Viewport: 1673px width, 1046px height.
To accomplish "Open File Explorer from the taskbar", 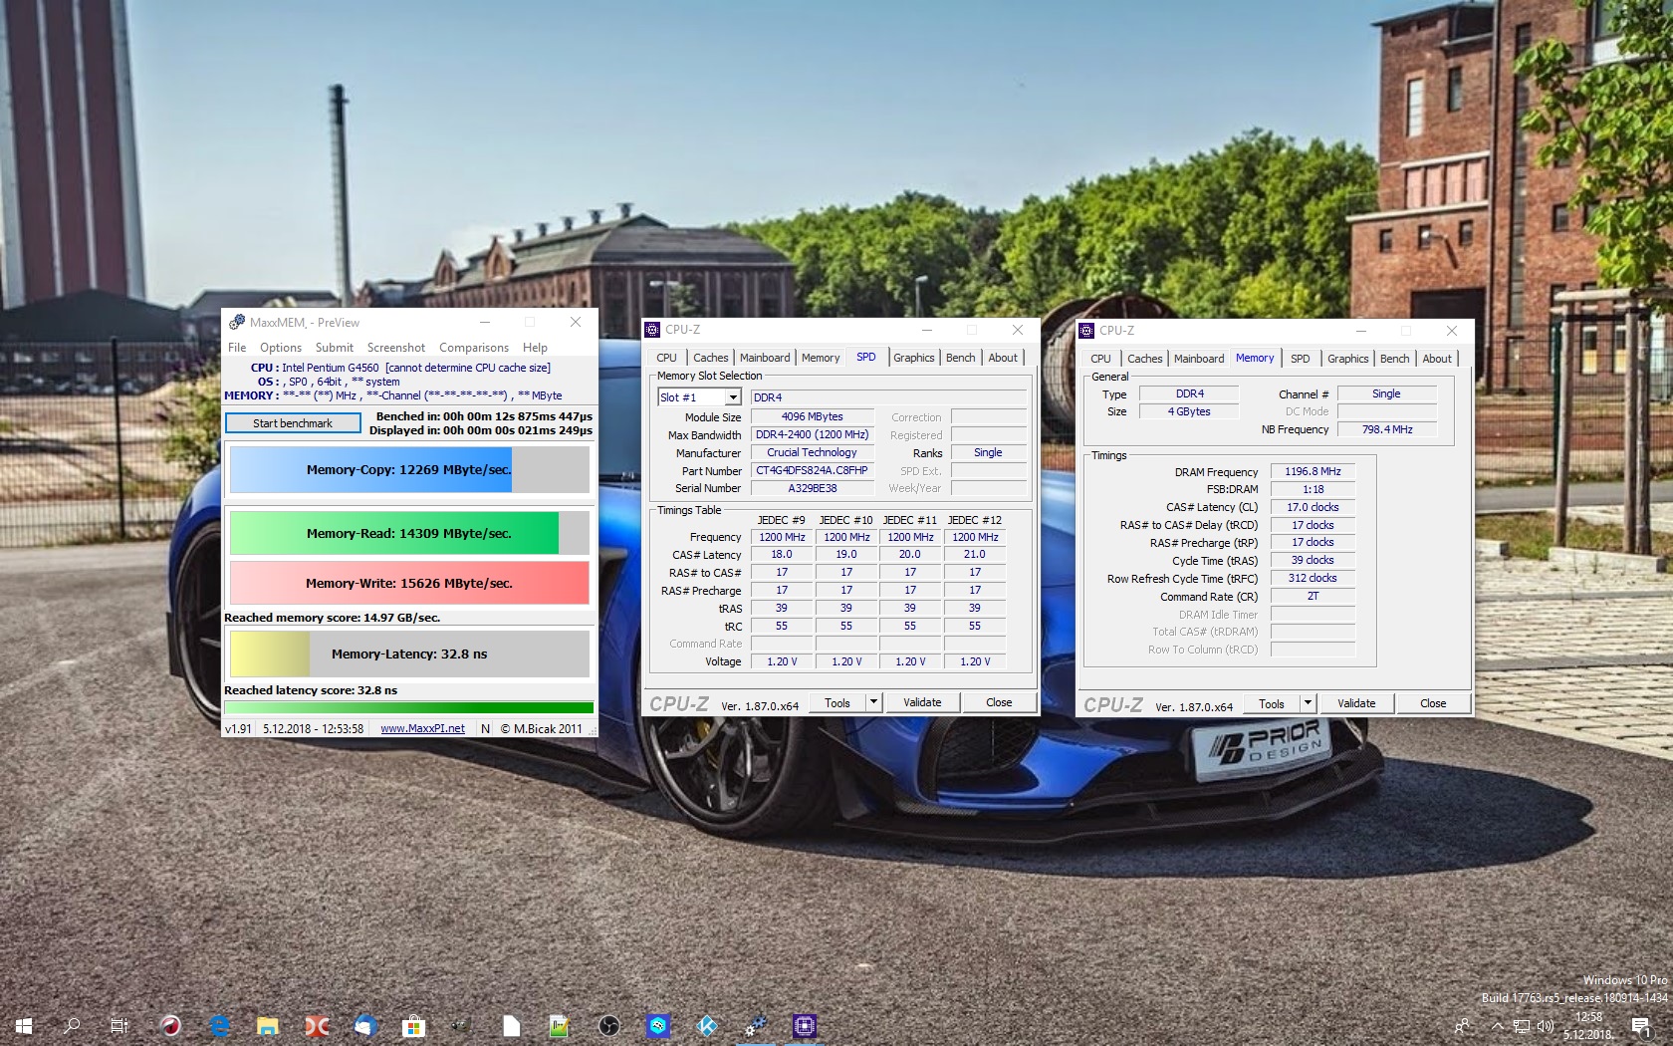I will [268, 1025].
